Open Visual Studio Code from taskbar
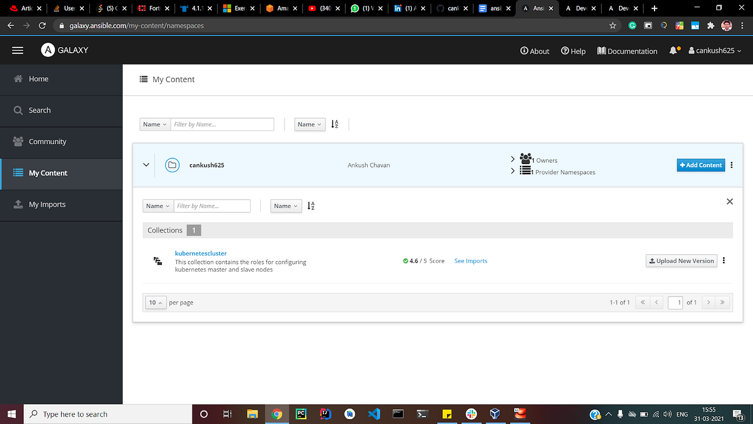The height and width of the screenshot is (424, 753). (x=374, y=414)
